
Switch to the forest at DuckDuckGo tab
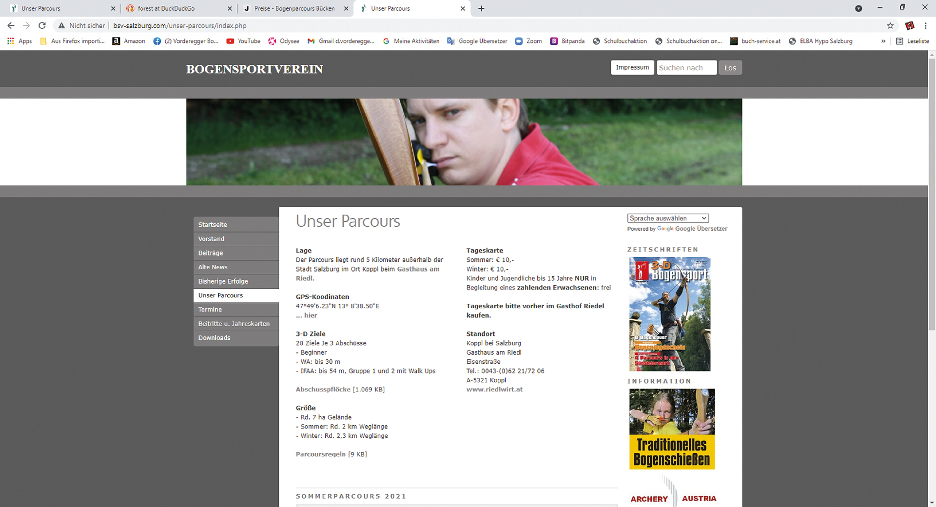pyautogui.click(x=166, y=8)
